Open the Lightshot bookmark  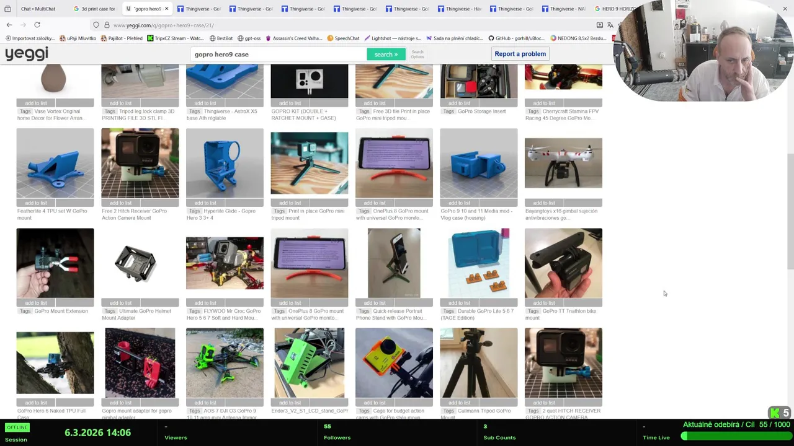pyautogui.click(x=393, y=38)
